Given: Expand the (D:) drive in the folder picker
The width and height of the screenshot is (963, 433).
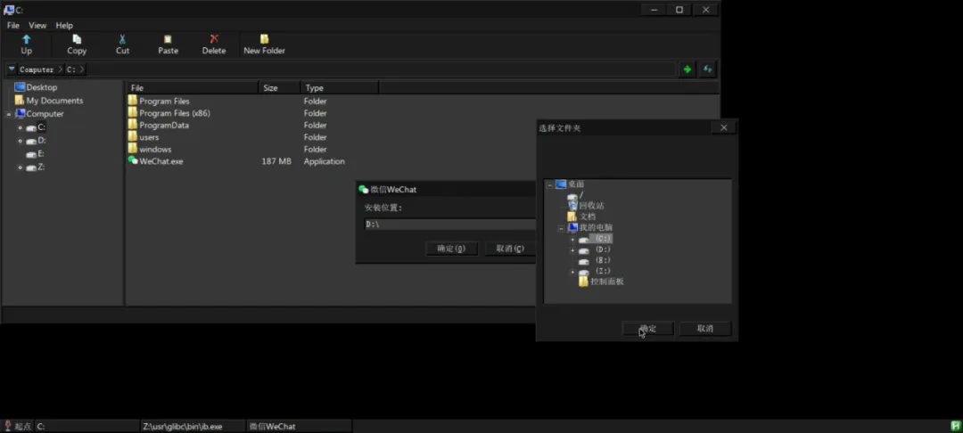Looking at the screenshot, I should pos(572,250).
